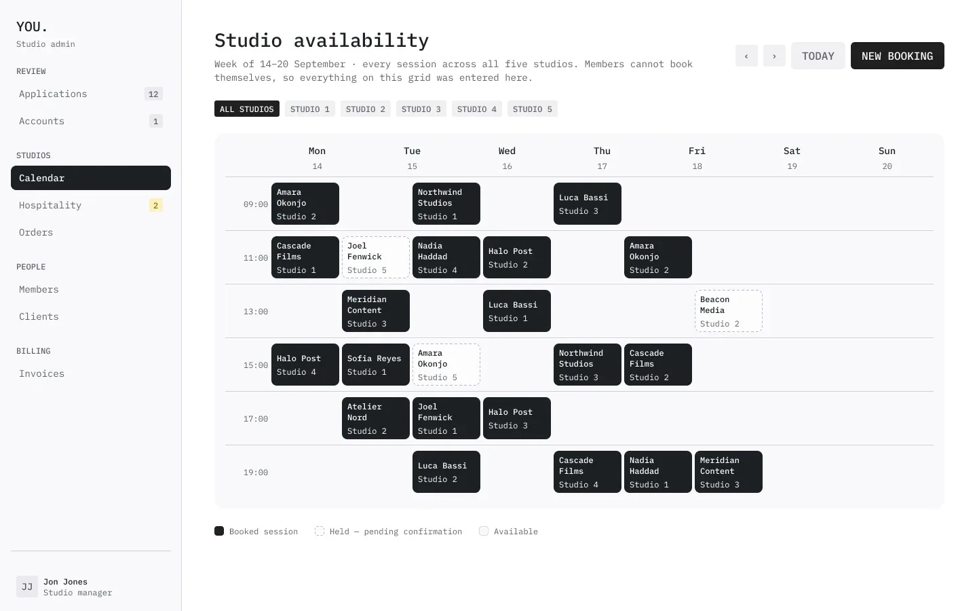The image size is (977, 611).
Task: Go to previous week arrow
Action: point(746,56)
